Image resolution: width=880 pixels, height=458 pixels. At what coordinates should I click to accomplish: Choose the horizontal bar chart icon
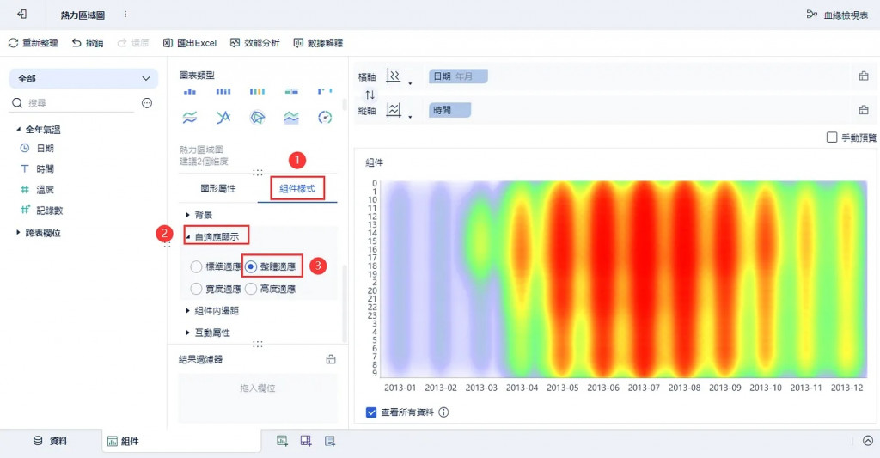[291, 91]
